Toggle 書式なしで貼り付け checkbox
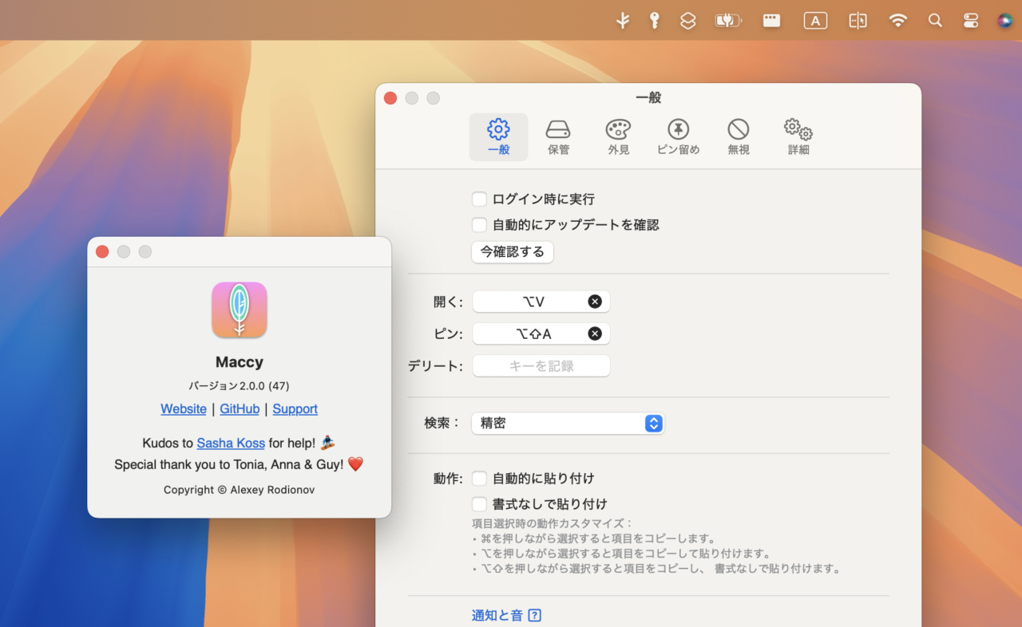The width and height of the screenshot is (1022, 627). [x=479, y=504]
